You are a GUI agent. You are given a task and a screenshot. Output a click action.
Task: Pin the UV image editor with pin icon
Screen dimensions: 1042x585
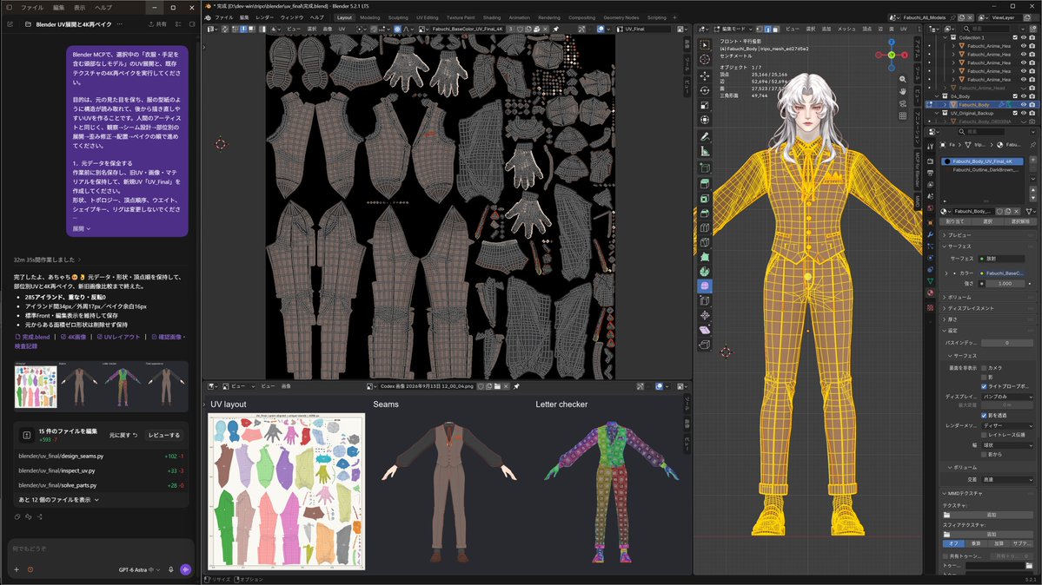pos(555,30)
